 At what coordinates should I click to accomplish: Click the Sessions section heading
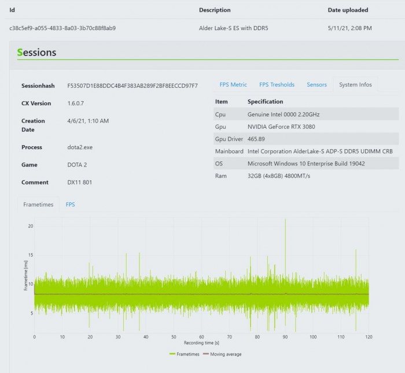point(37,53)
